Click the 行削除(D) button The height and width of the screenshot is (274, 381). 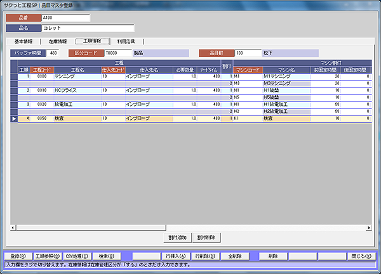(206, 256)
